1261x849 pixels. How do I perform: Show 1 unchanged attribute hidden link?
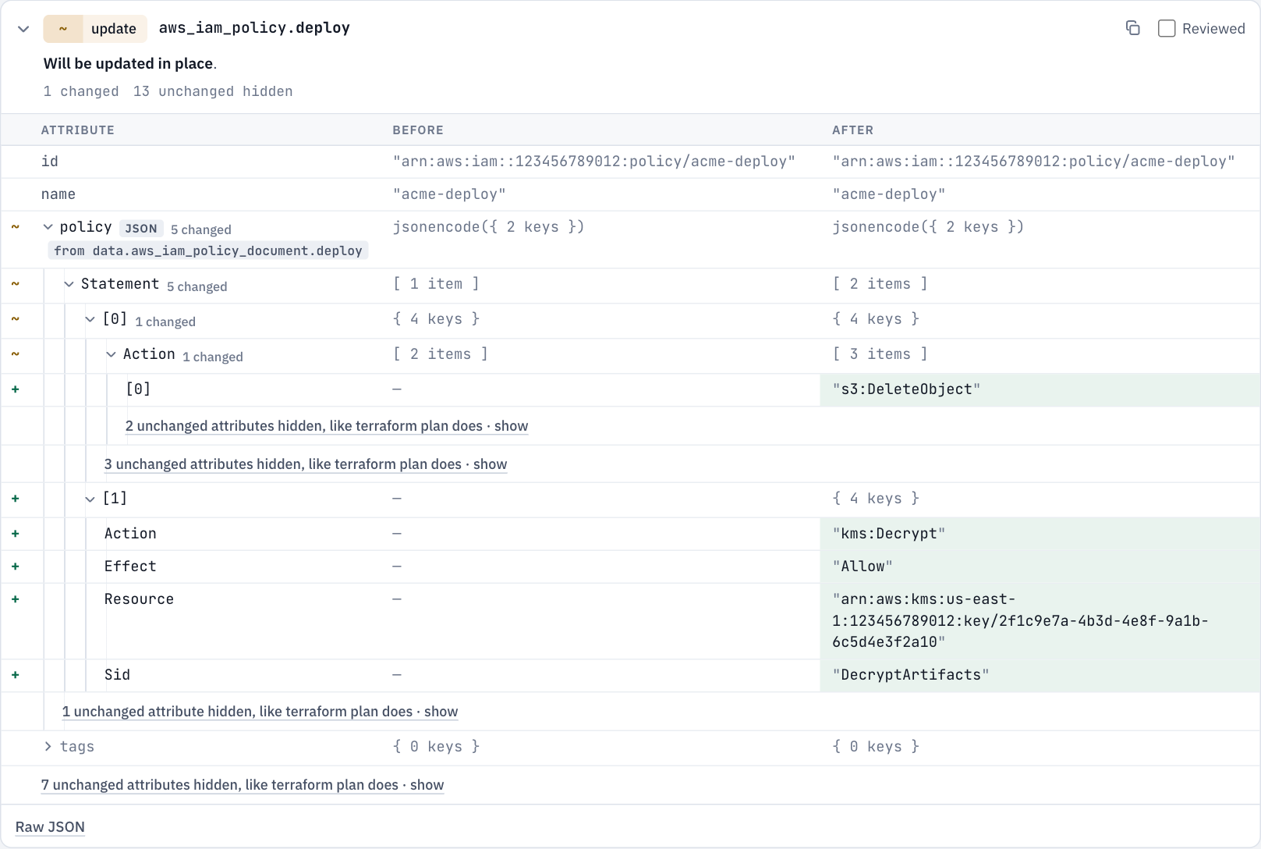coord(260,712)
